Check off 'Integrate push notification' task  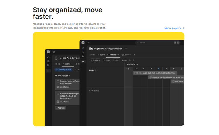tap(58, 81)
